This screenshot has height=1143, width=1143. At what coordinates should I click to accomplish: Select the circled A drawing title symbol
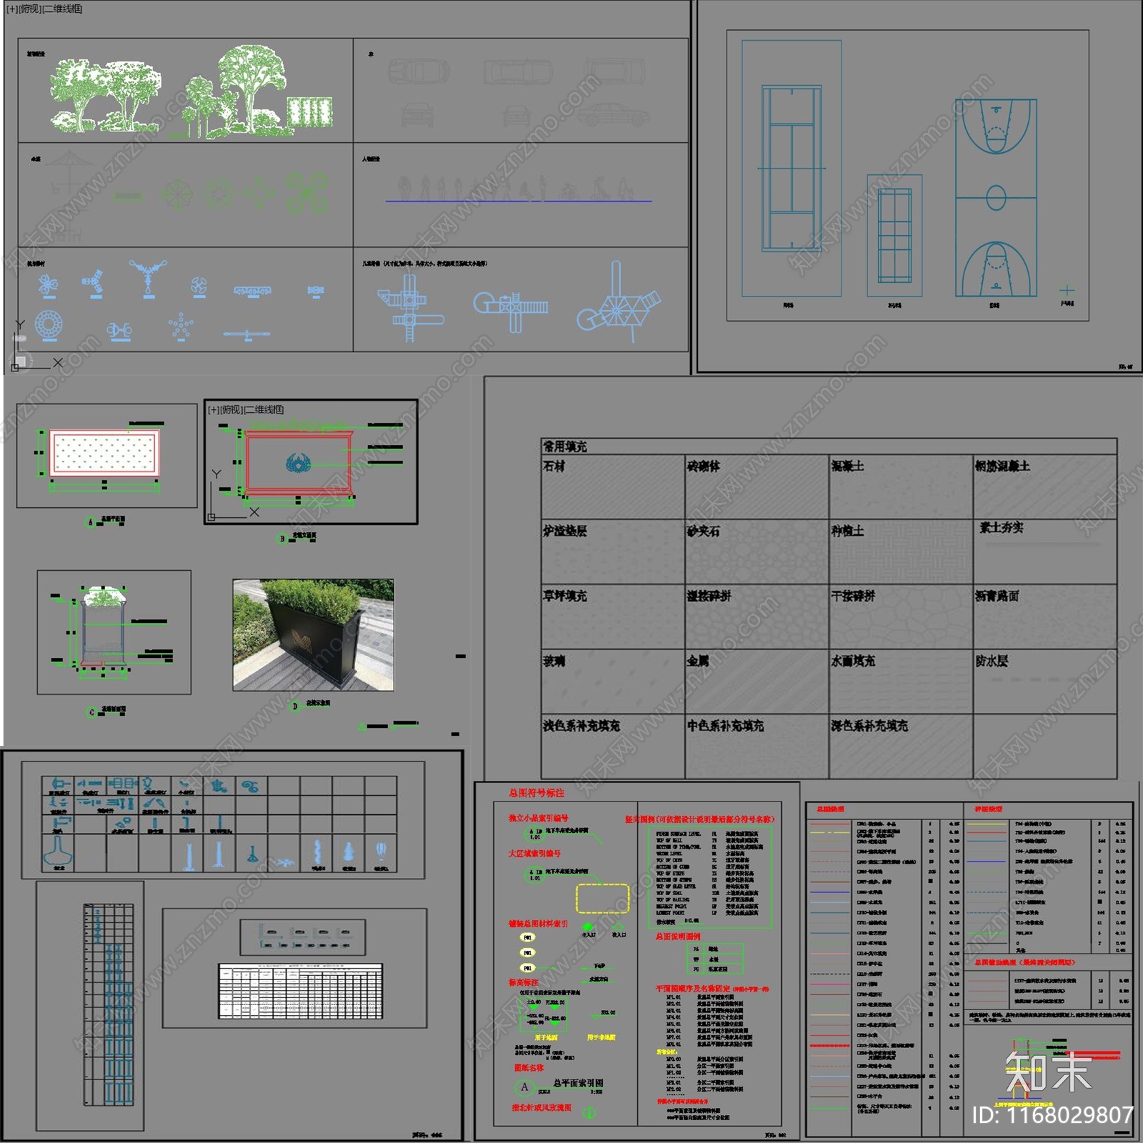click(524, 1087)
